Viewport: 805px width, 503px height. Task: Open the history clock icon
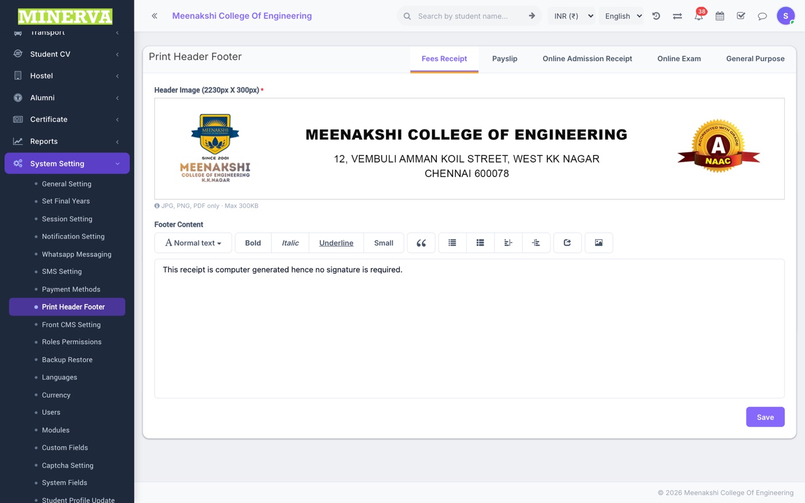[656, 16]
